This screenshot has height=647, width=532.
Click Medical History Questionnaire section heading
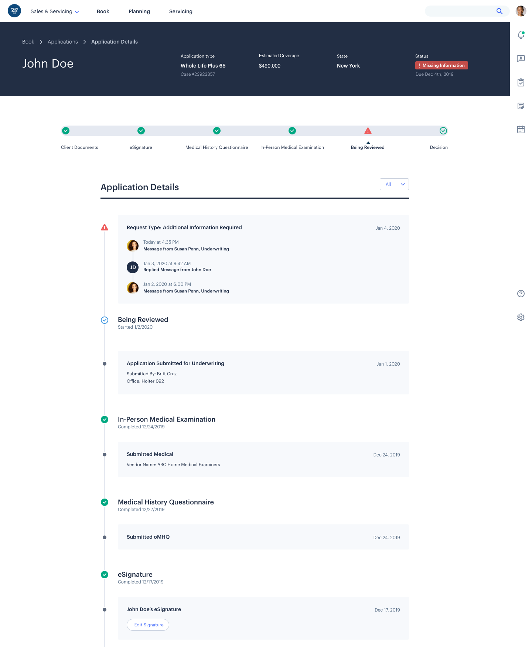(x=166, y=502)
